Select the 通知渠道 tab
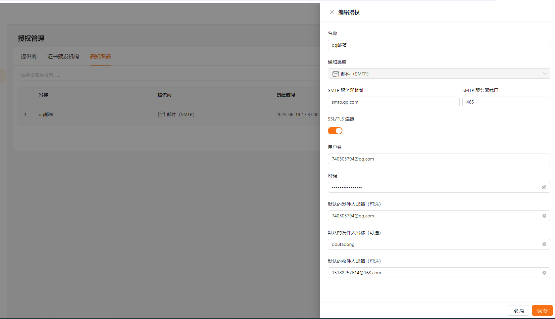The height and width of the screenshot is (319, 555). 100,57
